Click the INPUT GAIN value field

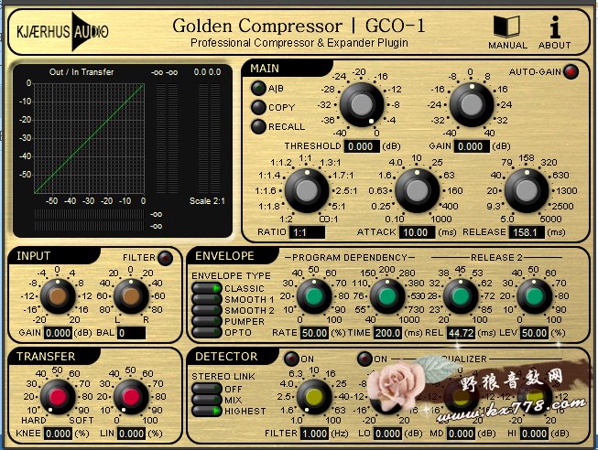(x=58, y=333)
